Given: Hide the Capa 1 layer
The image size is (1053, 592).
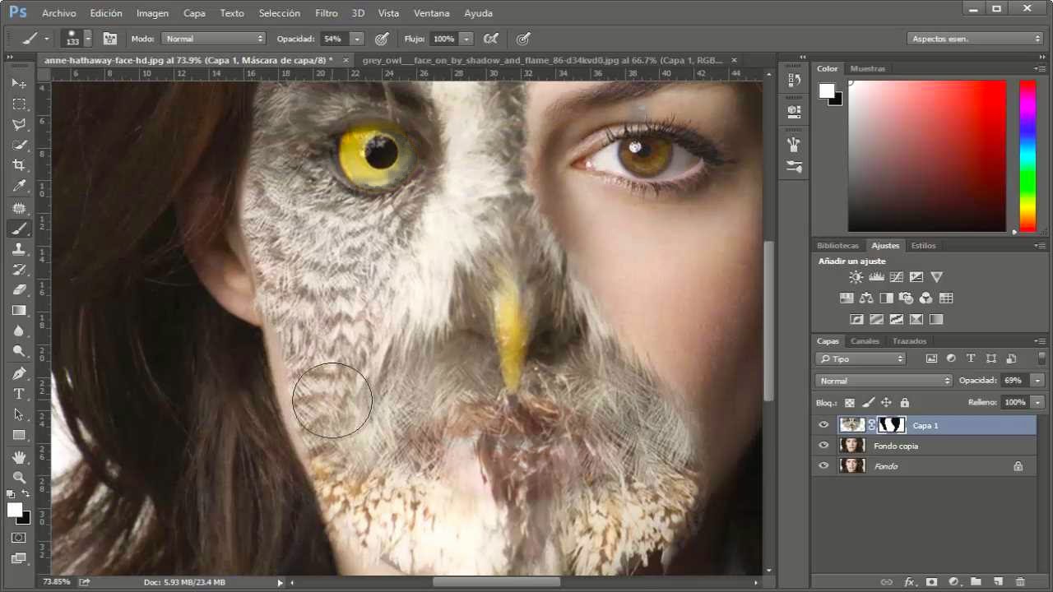Looking at the screenshot, I should pos(823,425).
